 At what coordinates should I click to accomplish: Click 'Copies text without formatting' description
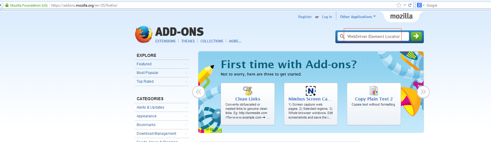(x=373, y=105)
